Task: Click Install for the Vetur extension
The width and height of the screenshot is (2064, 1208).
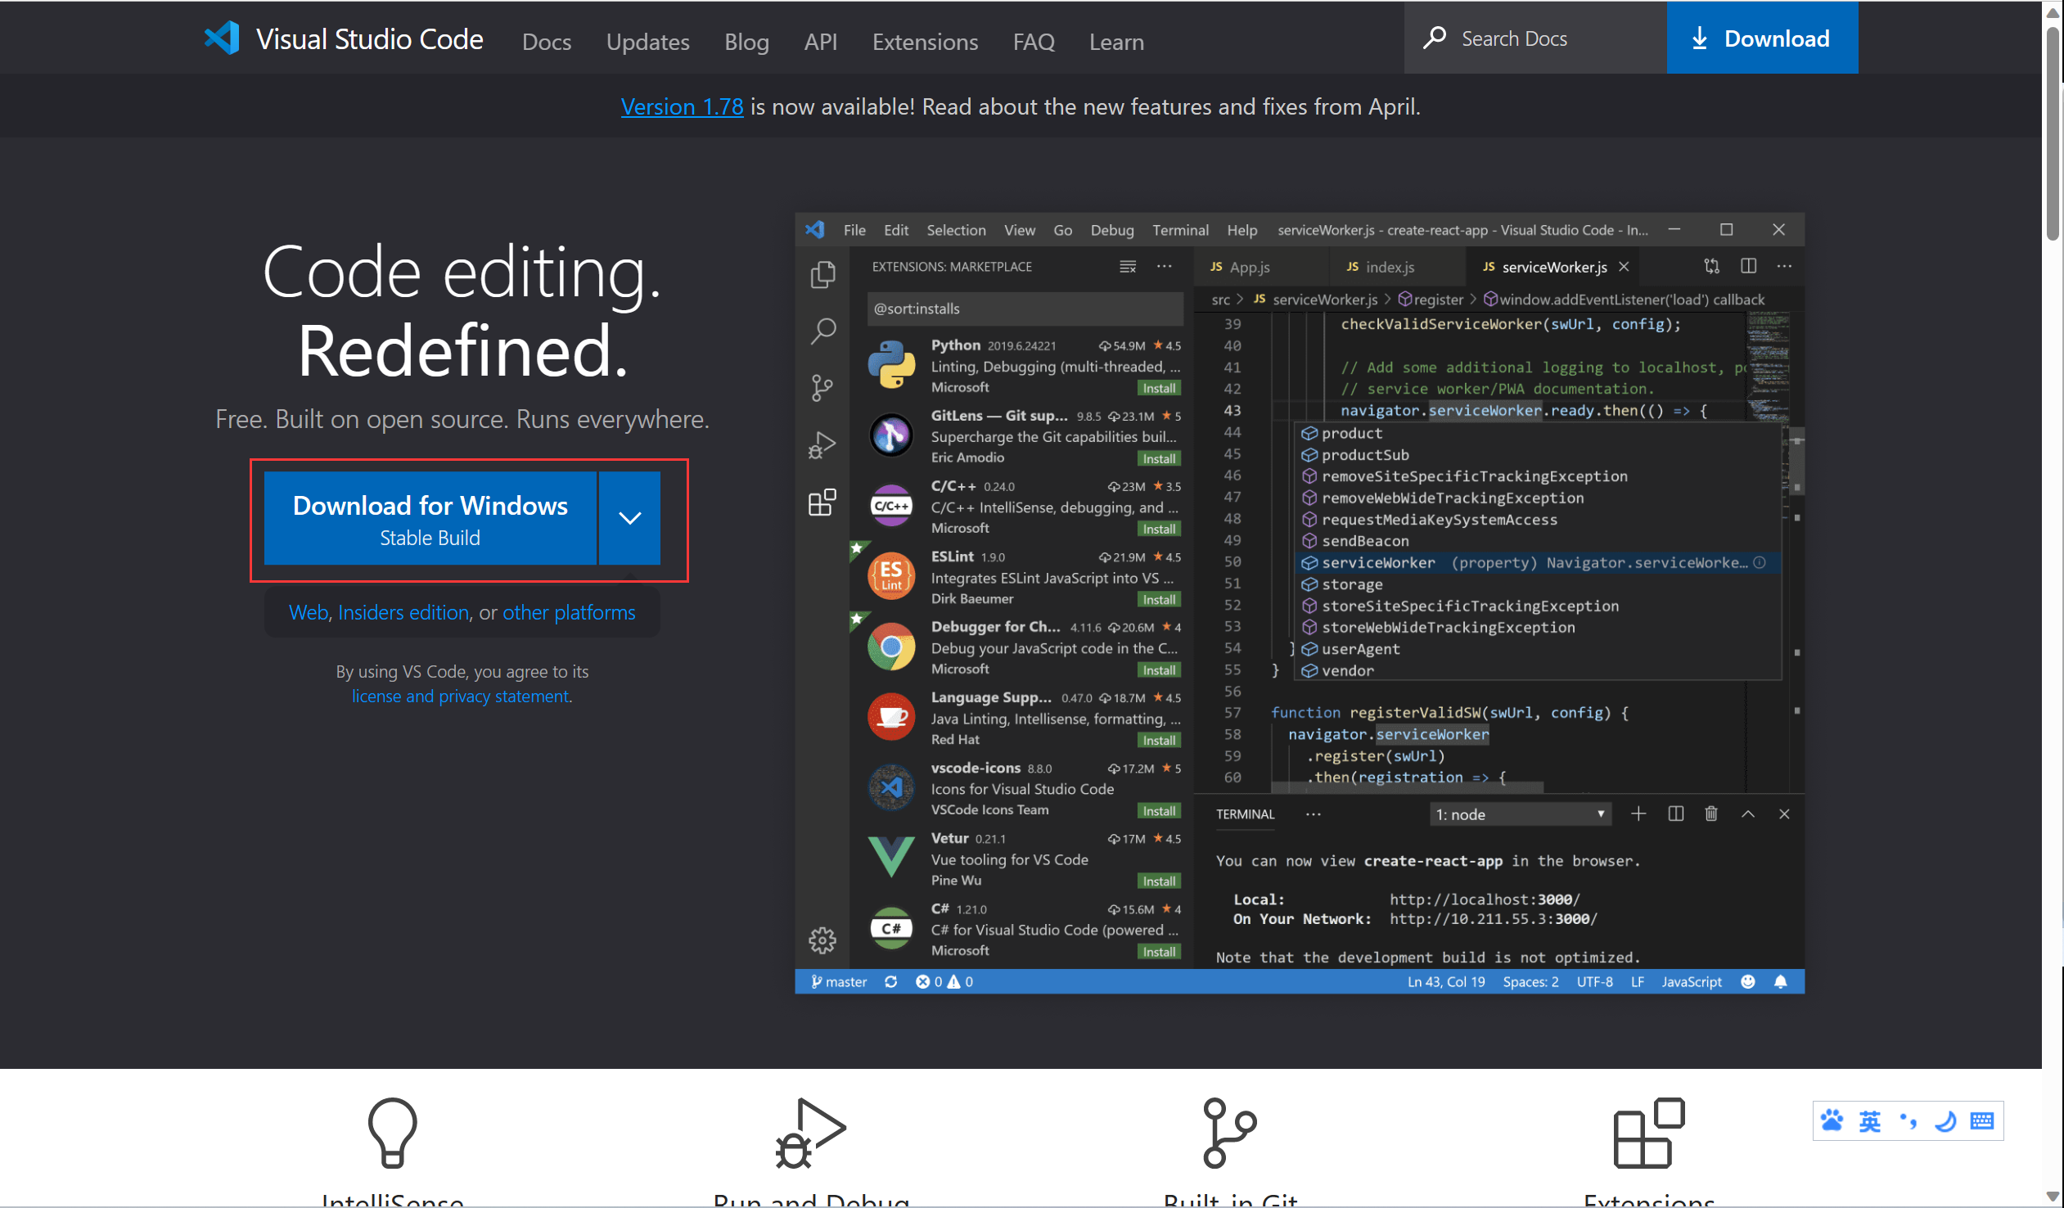Action: click(1159, 881)
